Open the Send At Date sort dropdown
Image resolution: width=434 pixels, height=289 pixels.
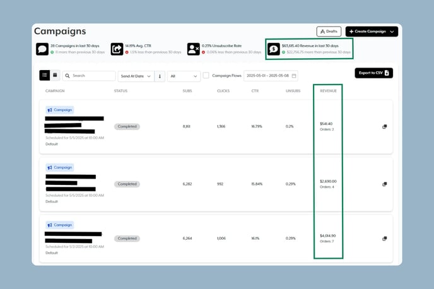coord(136,76)
